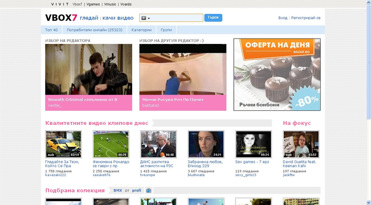Screen dimensions: 371x205
Task: Click the Търси search button
Action: pyautogui.click(x=213, y=18)
